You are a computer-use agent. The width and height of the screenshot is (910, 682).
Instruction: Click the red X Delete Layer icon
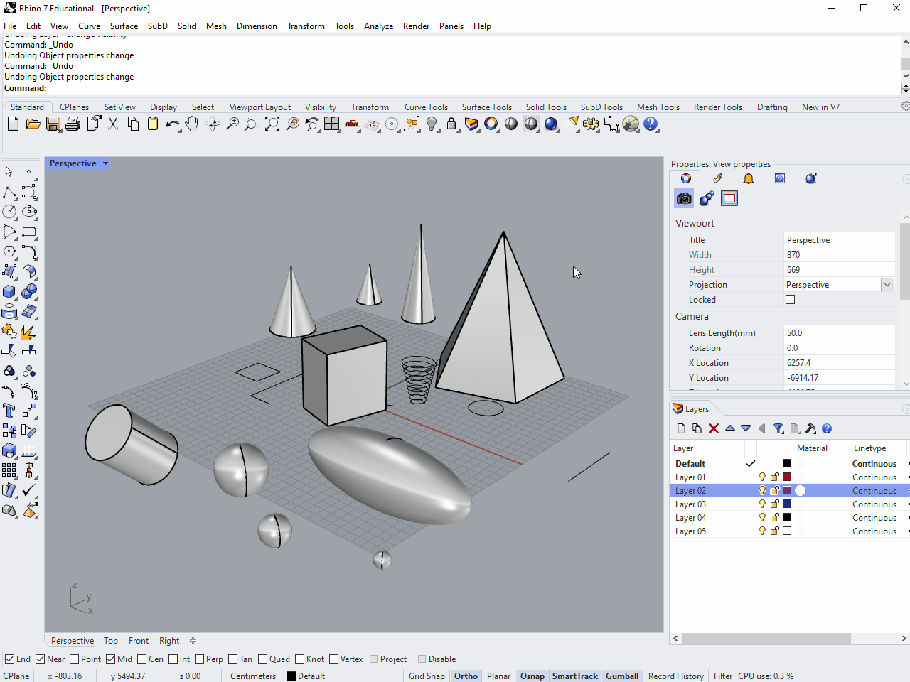714,428
